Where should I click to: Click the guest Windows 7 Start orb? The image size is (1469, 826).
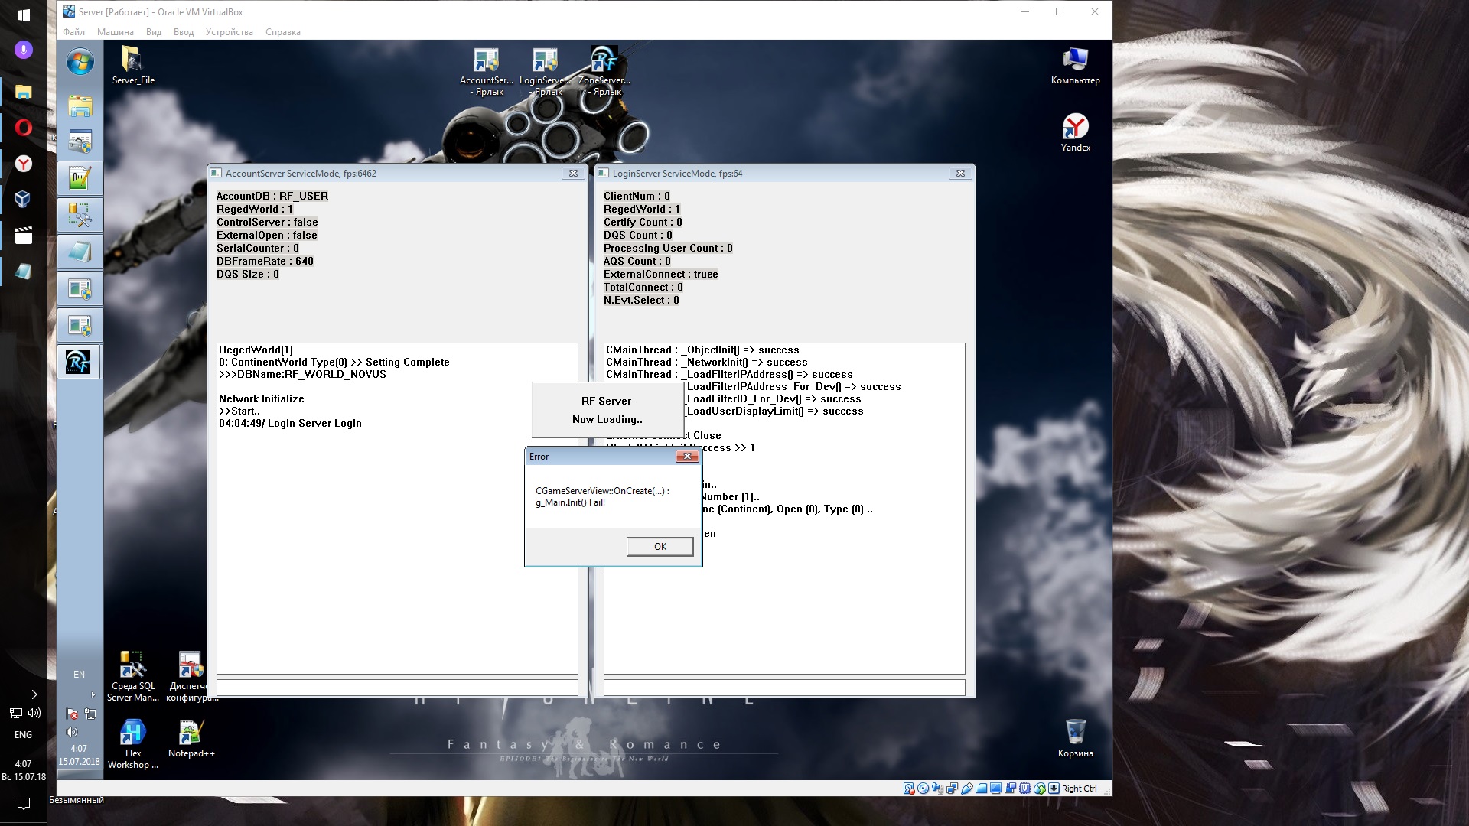pos(80,62)
